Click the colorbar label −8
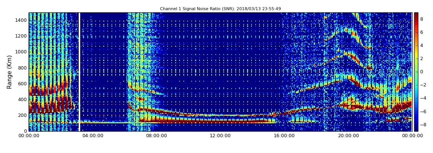Screen dimensions: 433x153 click(422, 124)
